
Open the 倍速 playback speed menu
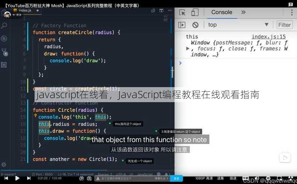pyautogui.click(x=233, y=178)
